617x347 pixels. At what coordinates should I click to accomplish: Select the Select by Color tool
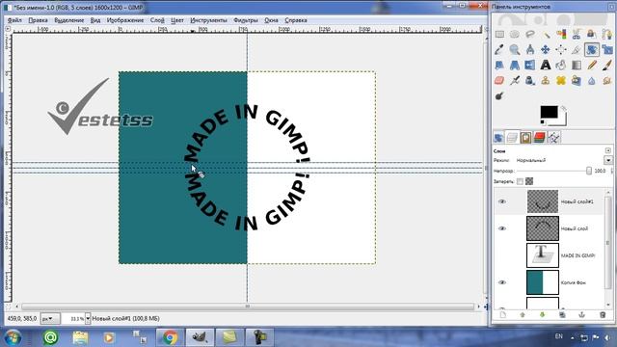tap(561, 35)
